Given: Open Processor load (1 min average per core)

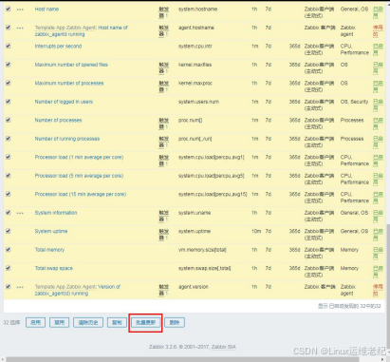Looking at the screenshot, I should 79,158.
